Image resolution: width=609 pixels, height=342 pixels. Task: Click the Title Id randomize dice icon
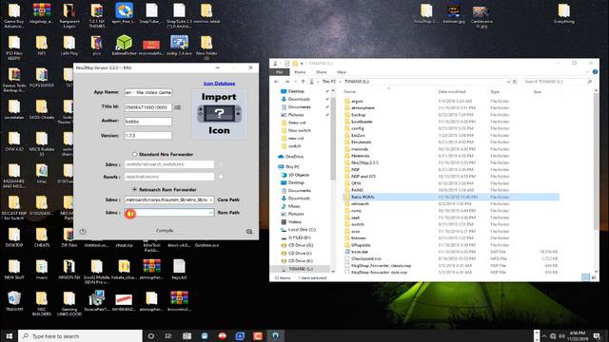point(178,107)
